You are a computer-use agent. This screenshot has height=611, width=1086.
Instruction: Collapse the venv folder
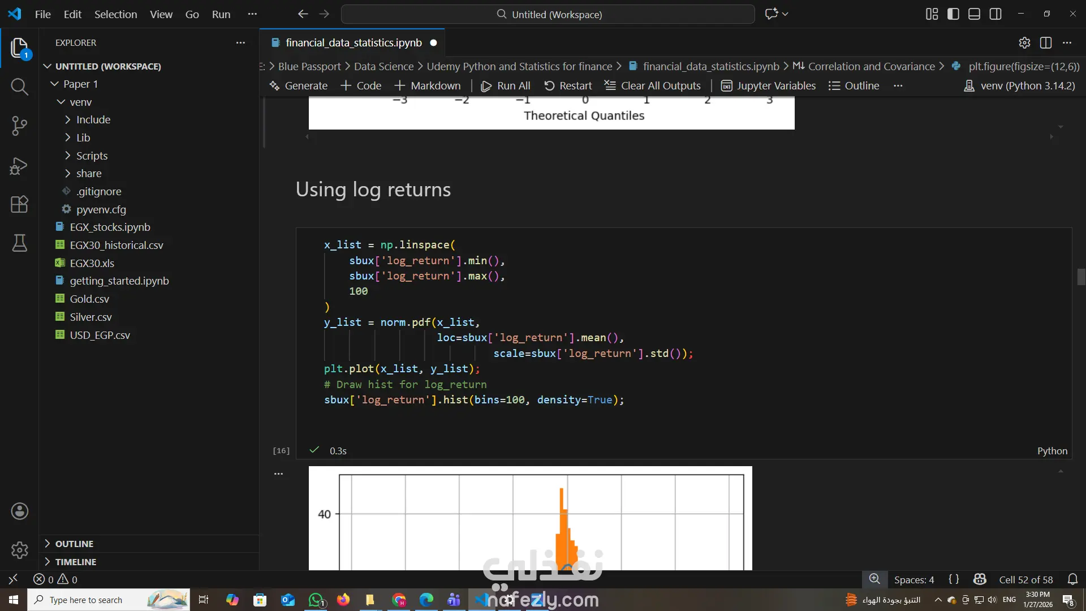coord(80,102)
